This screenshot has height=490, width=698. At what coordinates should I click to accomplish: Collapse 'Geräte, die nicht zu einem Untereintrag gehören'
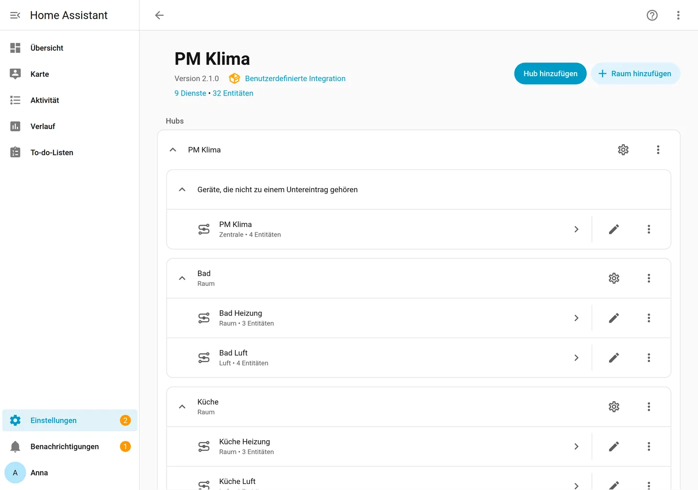pyautogui.click(x=182, y=190)
